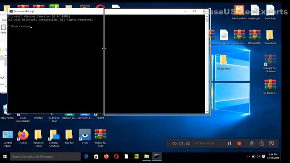Click the PLAYit shortcut label

point(100,118)
